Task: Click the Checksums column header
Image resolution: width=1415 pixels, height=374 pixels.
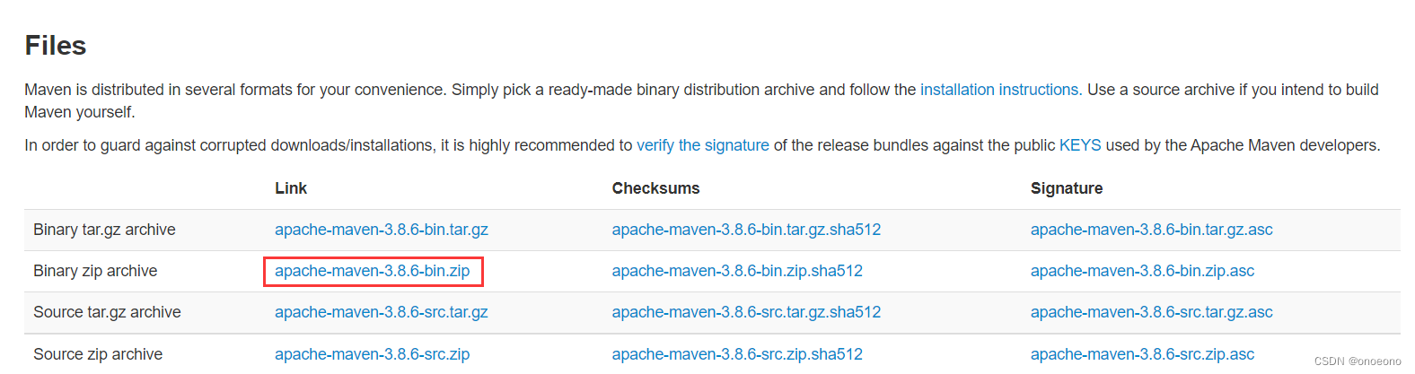Action: (655, 188)
